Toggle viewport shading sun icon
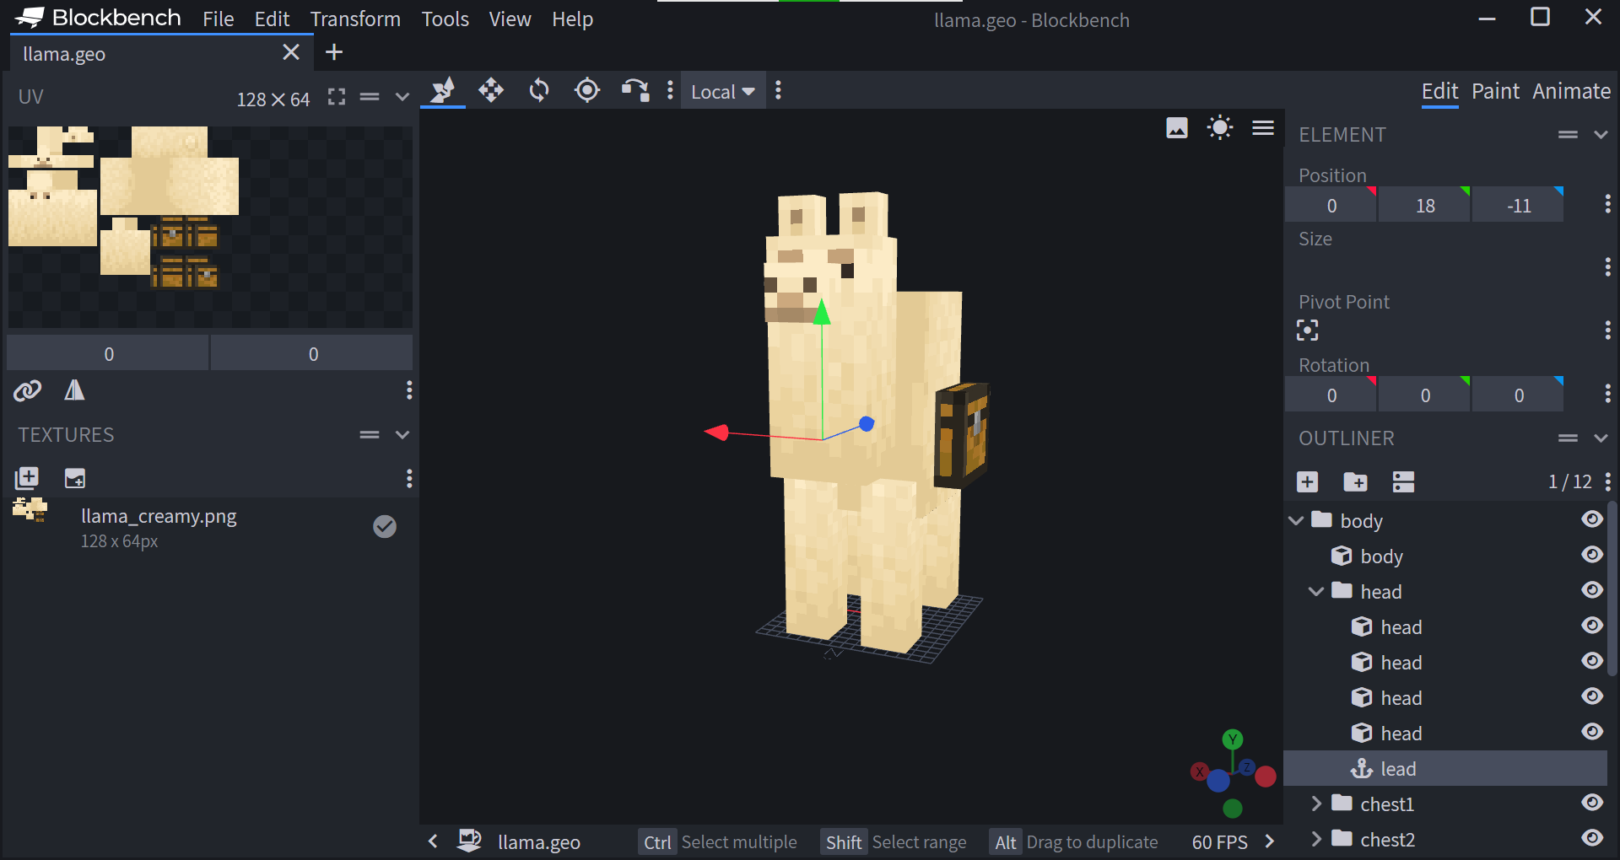Image resolution: width=1620 pixels, height=860 pixels. (1220, 127)
